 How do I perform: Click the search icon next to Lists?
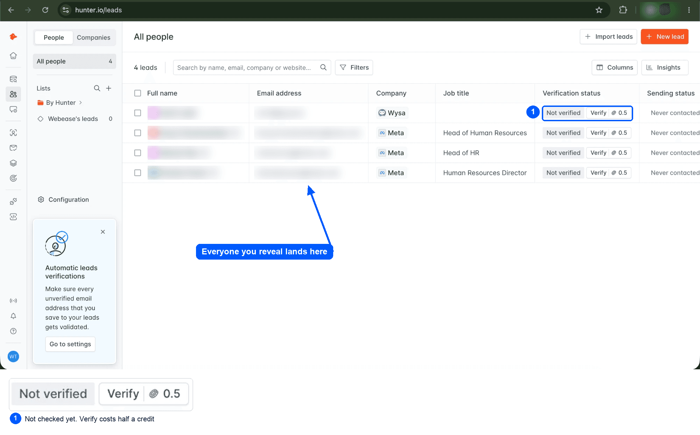(x=97, y=88)
